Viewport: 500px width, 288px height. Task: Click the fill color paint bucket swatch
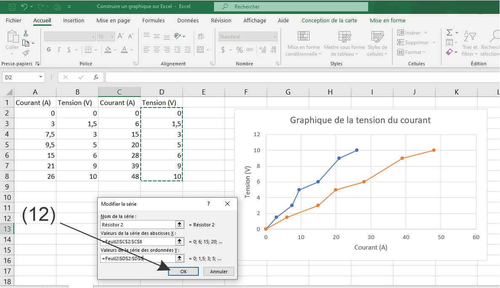tap(108, 50)
